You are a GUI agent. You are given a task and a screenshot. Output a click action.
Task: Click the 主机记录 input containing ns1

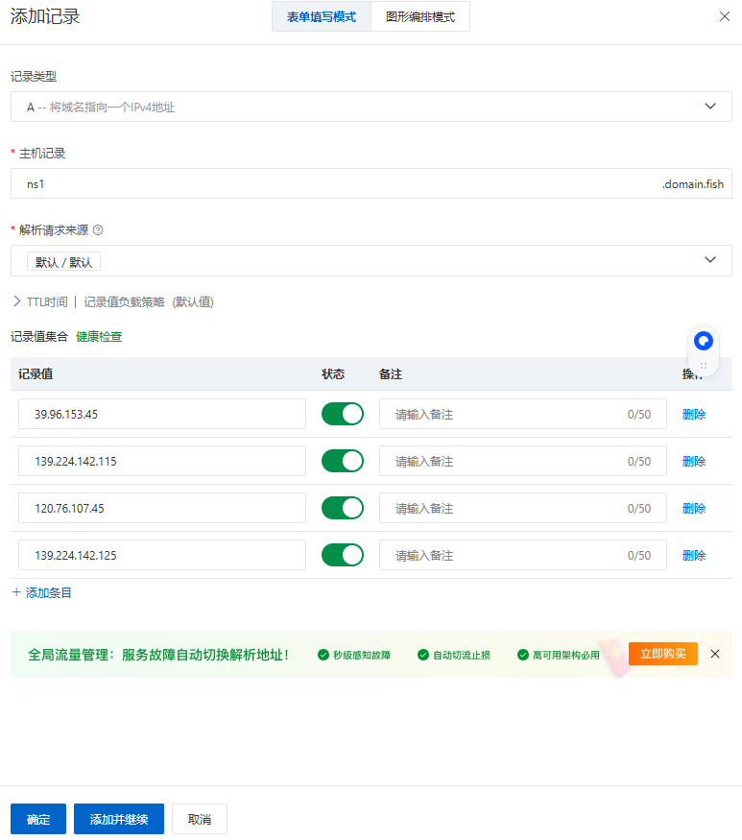(336, 183)
